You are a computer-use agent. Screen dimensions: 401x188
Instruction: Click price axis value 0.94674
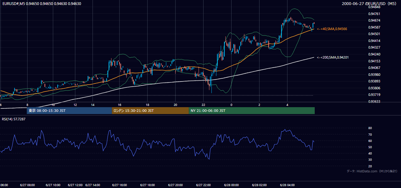pyautogui.click(x=374, y=21)
